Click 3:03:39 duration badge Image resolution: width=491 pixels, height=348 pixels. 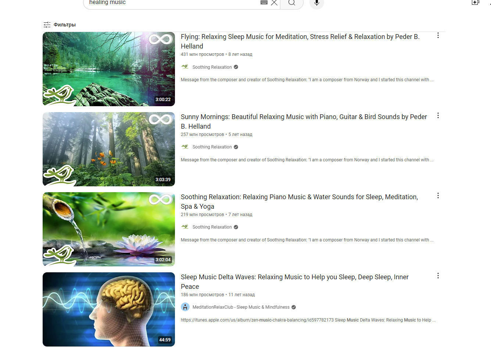point(163,180)
